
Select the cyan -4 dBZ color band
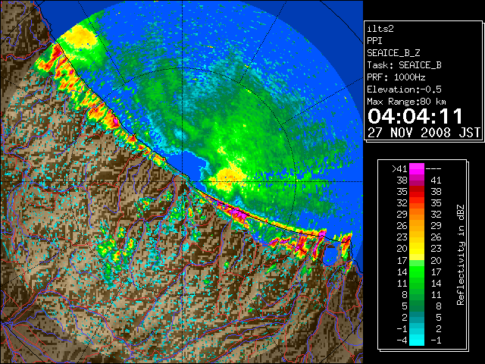pos(417,340)
